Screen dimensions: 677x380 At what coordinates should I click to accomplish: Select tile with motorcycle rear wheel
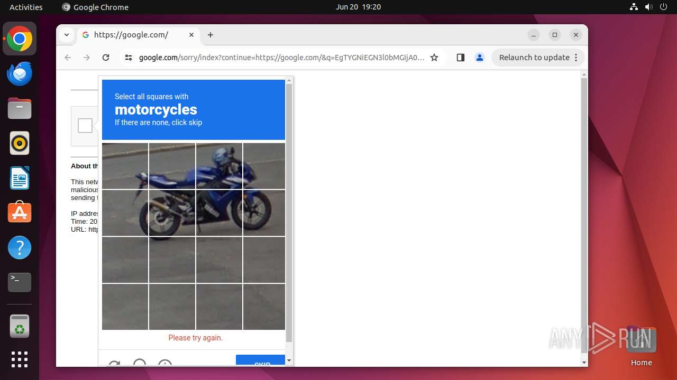[x=172, y=213]
